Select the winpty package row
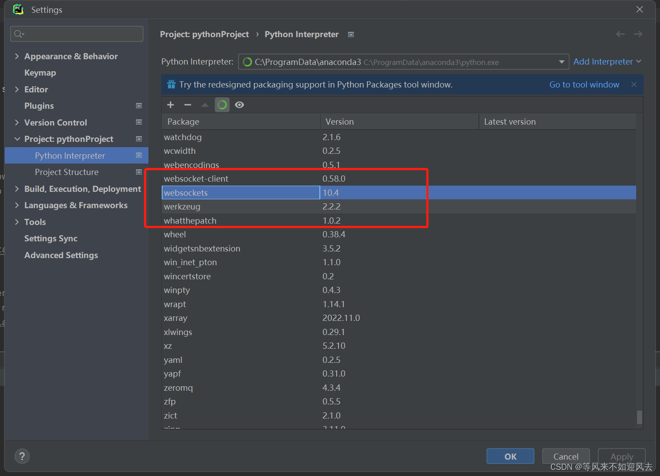 [399, 290]
